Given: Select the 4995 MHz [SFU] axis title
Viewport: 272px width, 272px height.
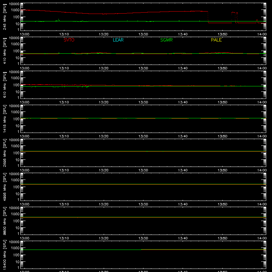Looking at the screenshot, I should pos(5,187).
